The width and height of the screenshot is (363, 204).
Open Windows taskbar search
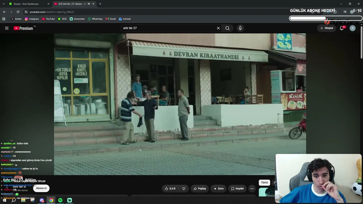14,200
